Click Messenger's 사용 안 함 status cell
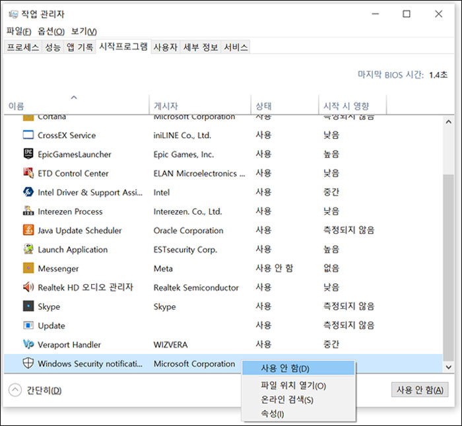The image size is (462, 426). coord(275,268)
